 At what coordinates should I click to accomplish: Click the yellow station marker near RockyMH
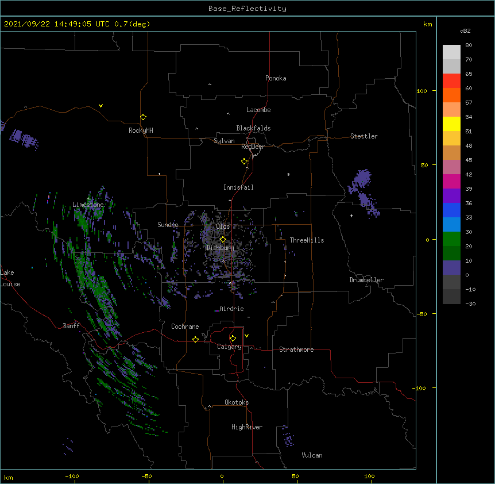pos(143,117)
